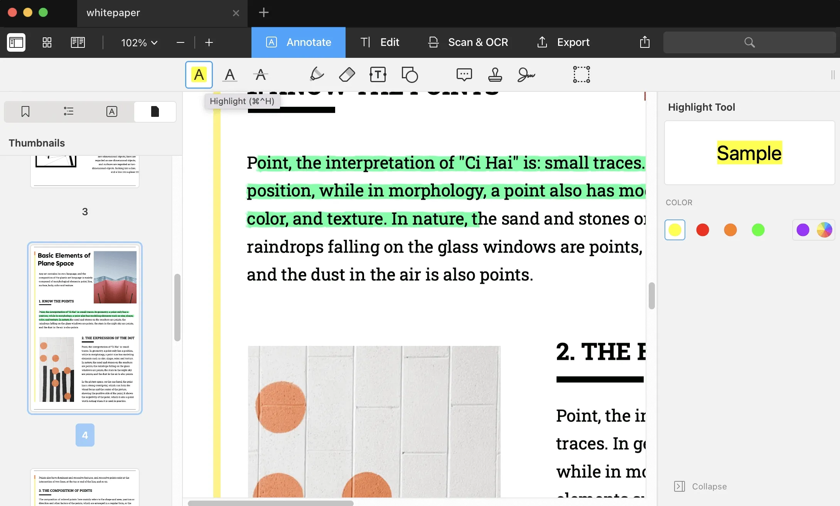
Task: Select the stamp tool
Action: click(496, 74)
